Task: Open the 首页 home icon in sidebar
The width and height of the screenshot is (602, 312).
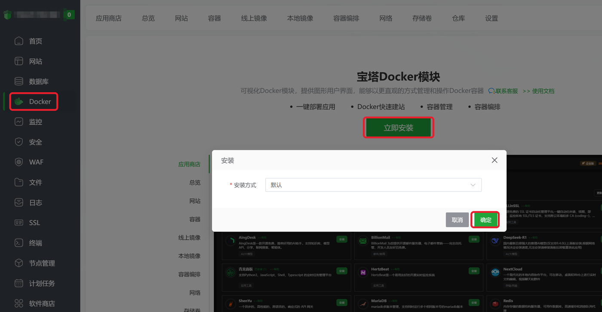Action: click(x=18, y=41)
